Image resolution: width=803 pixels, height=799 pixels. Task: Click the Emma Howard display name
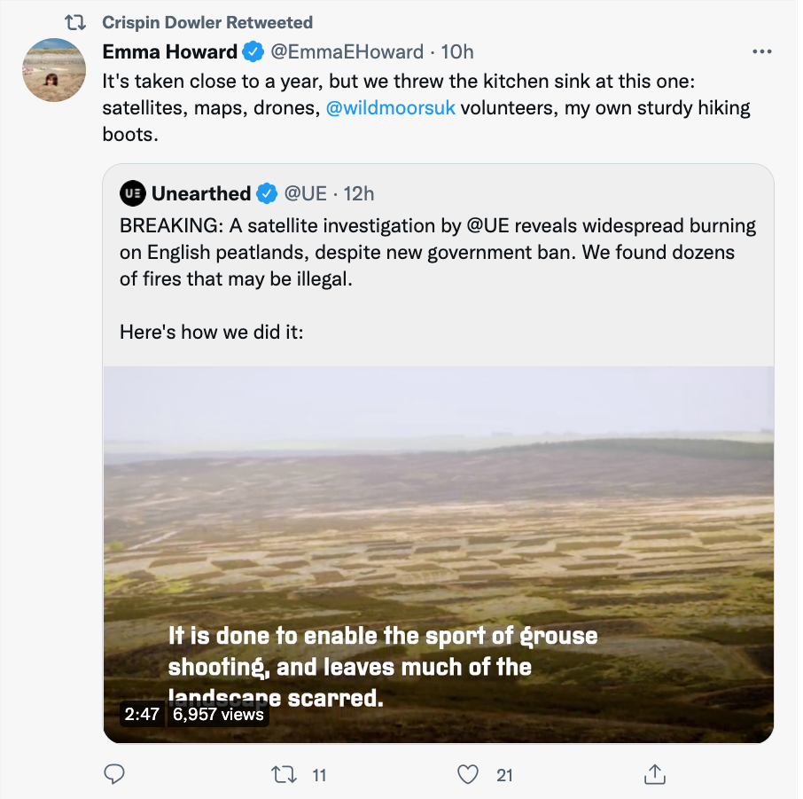(x=170, y=51)
